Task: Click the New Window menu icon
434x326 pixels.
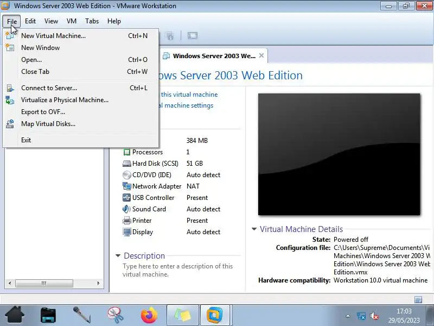Action: [x=10, y=48]
